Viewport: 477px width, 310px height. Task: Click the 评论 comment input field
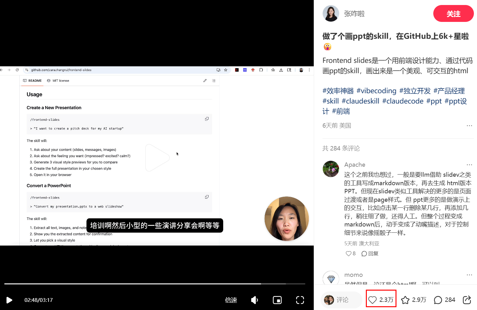pyautogui.click(x=342, y=300)
